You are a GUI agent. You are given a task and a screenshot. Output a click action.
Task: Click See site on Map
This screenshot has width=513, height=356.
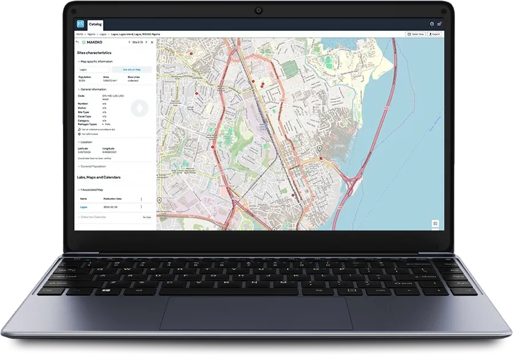click(x=132, y=70)
